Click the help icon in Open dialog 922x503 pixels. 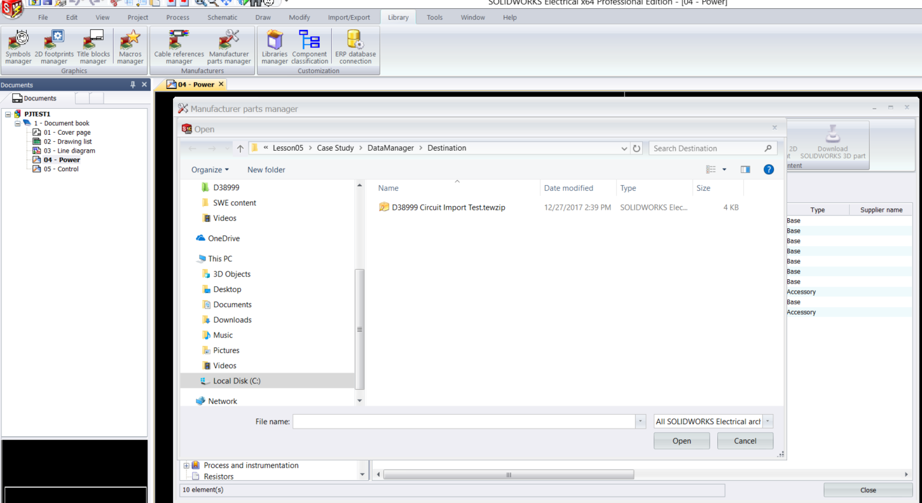(768, 169)
